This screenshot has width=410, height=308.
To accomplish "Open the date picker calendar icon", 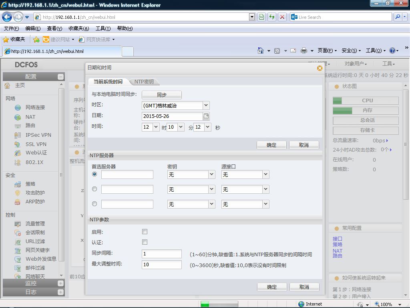I will click(206, 116).
